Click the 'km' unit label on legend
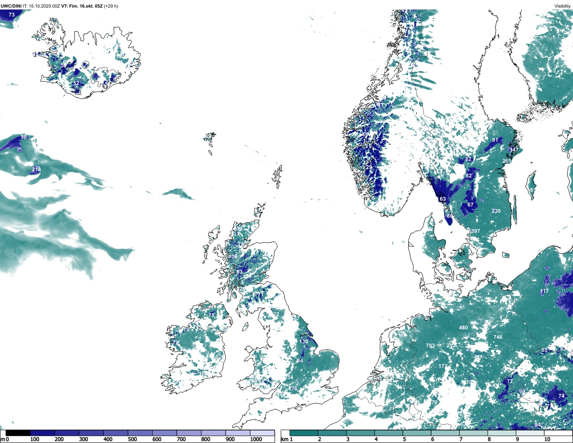This screenshot has width=573, height=443. click(285, 439)
